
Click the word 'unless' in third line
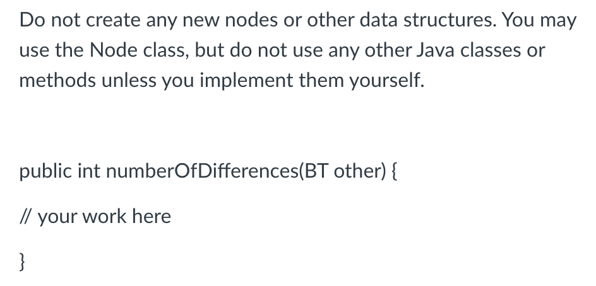click(129, 80)
